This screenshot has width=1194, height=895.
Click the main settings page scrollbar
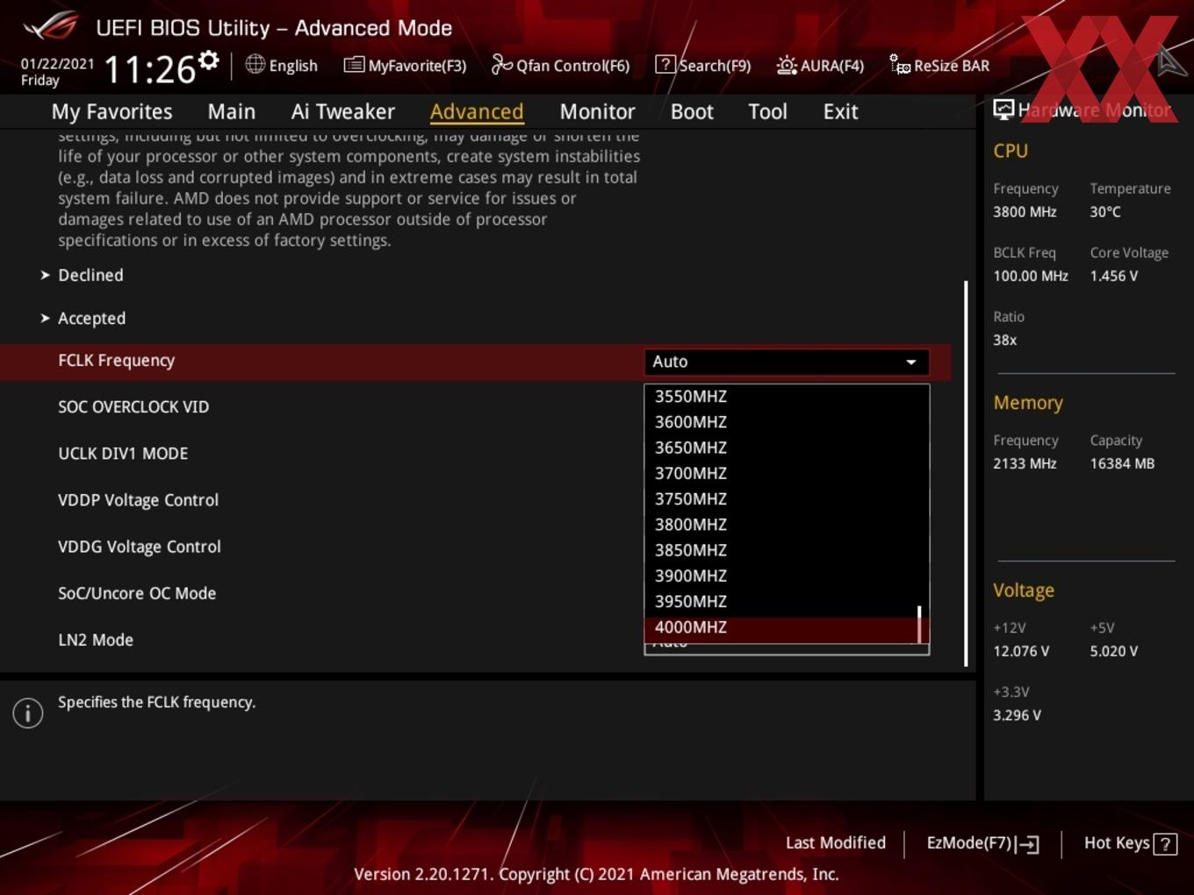(x=966, y=474)
